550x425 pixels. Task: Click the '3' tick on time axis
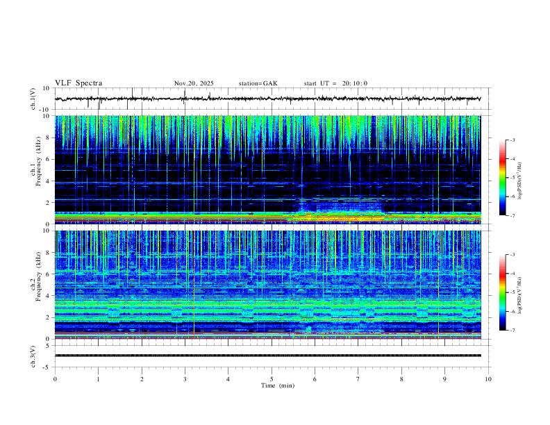(x=185, y=379)
